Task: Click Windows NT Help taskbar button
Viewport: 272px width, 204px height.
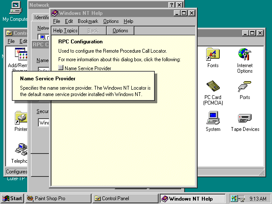Action: click(192, 198)
